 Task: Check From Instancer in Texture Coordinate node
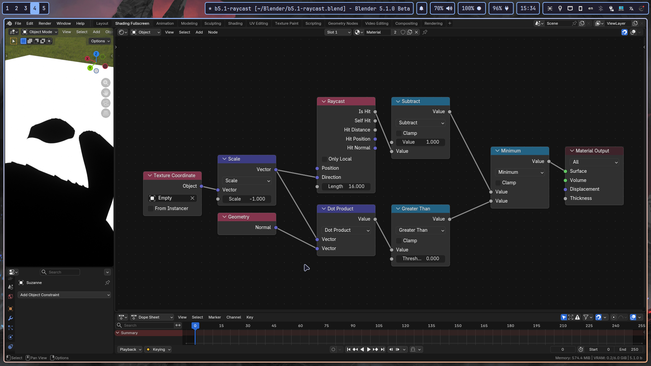(151, 208)
